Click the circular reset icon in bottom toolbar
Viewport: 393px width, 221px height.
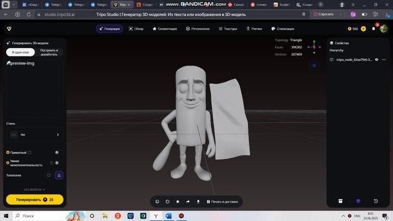pos(168,201)
